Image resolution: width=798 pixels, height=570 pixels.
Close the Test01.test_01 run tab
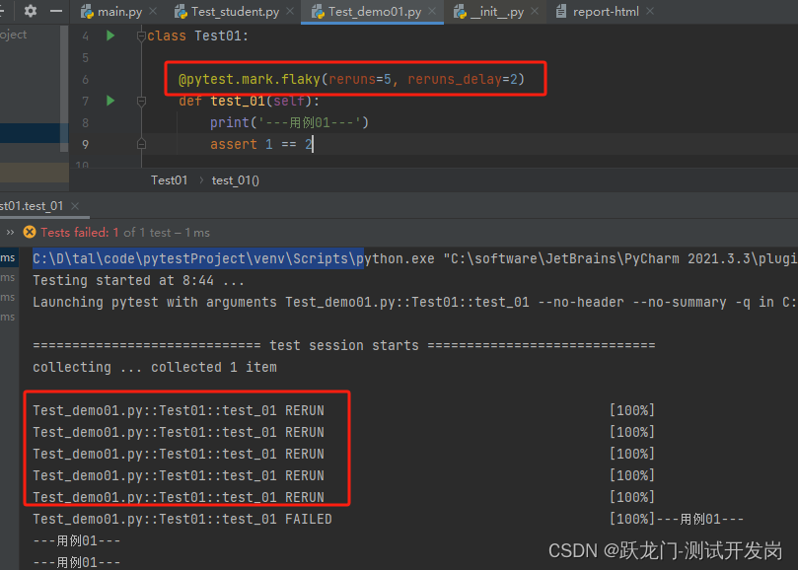click(x=75, y=206)
